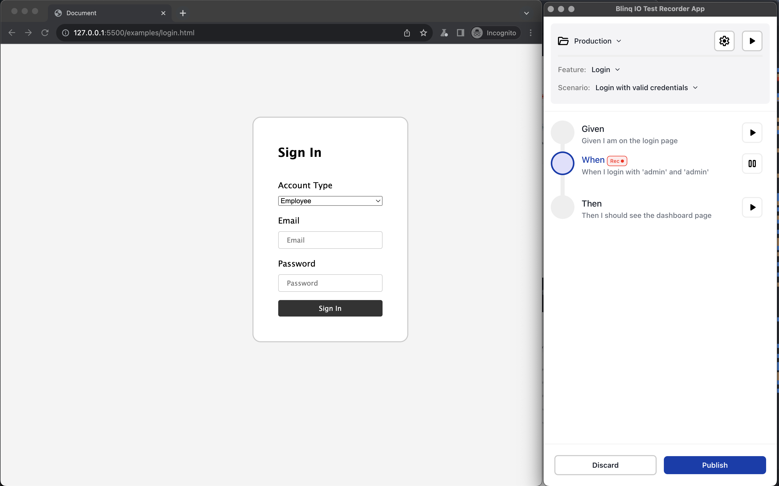
Task: Open a new browser tab
Action: 183,13
